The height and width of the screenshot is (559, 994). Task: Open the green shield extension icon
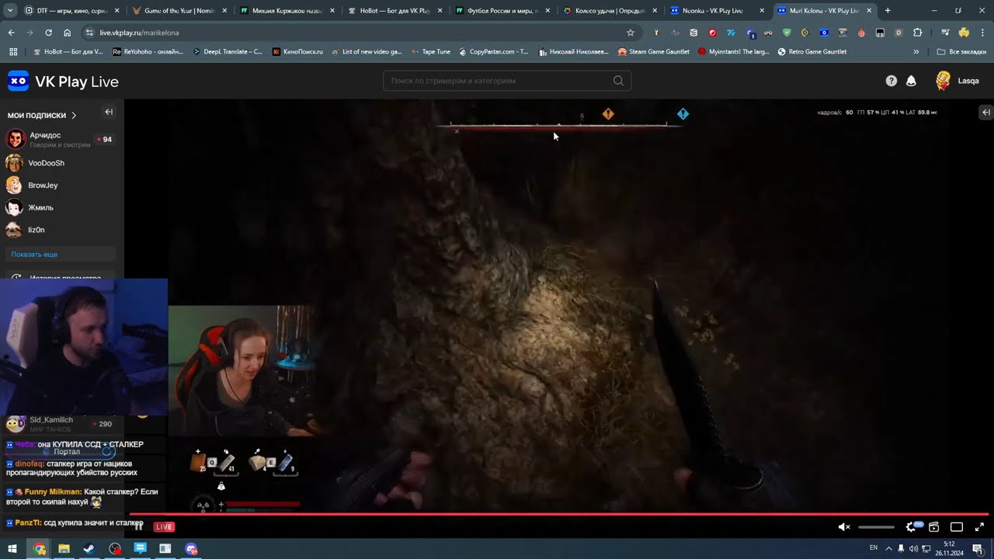[787, 33]
